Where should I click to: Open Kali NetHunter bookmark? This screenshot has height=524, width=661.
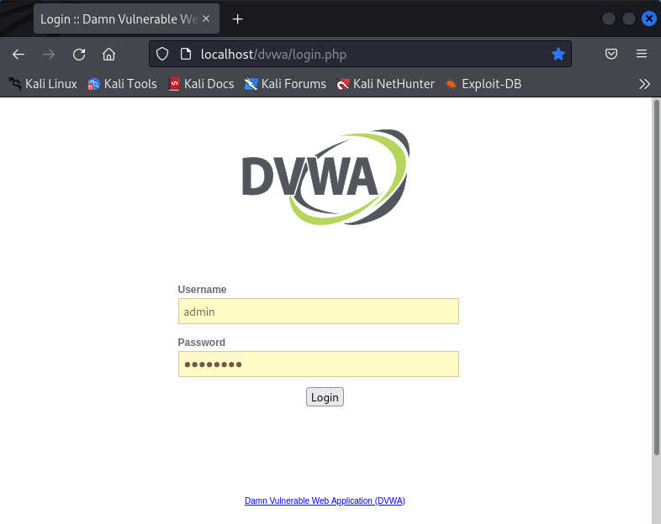[385, 84]
